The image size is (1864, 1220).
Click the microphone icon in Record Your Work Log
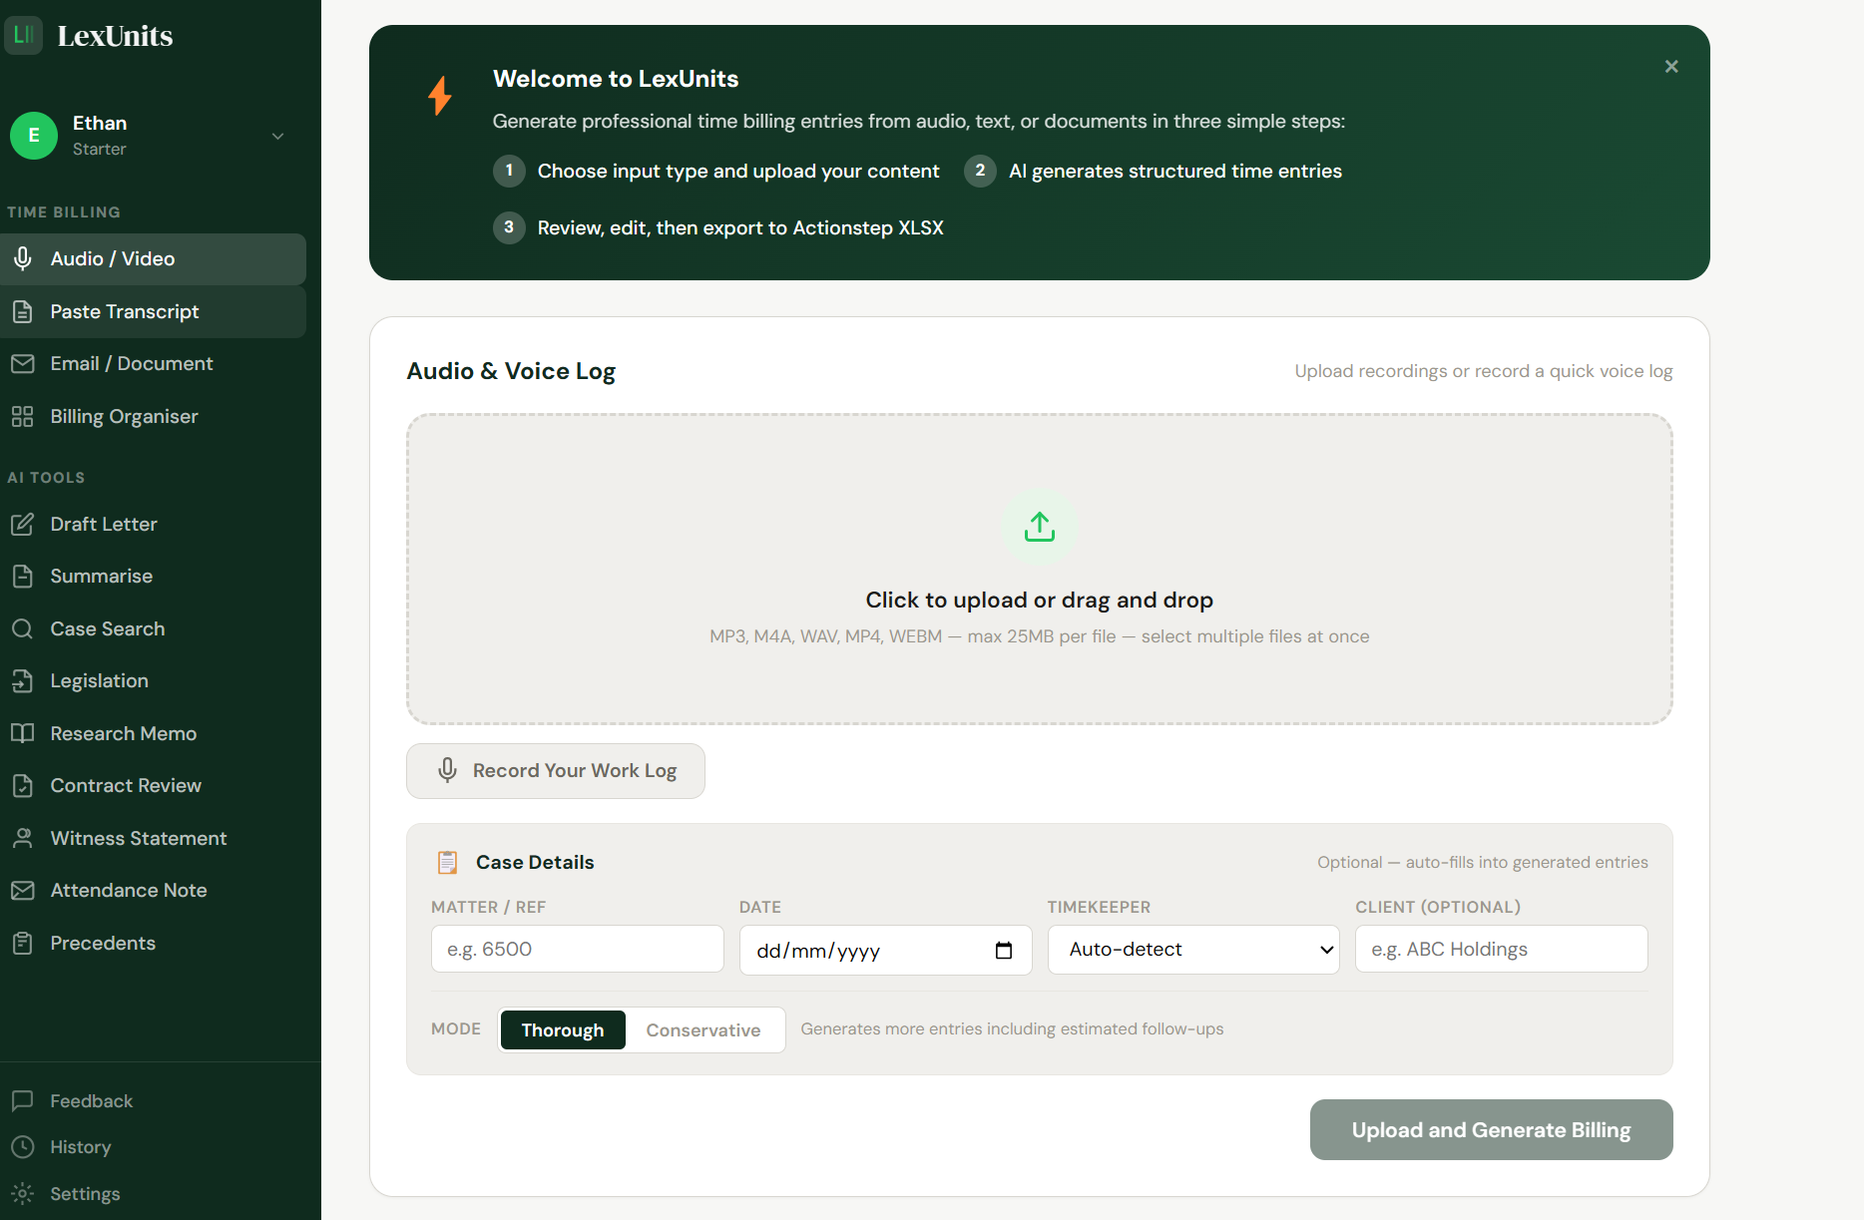[448, 770]
